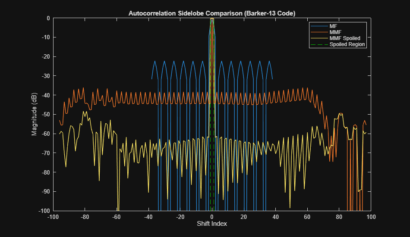This screenshot has width=410, height=237.
Task: Click the y-axis tick label -50
Action: click(x=45, y=115)
